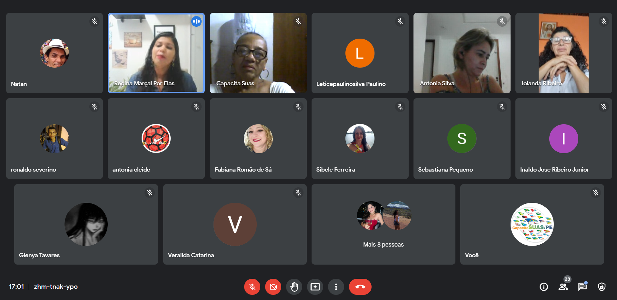The width and height of the screenshot is (617, 300).
Task: Open host controls shield icon
Action: (602, 287)
